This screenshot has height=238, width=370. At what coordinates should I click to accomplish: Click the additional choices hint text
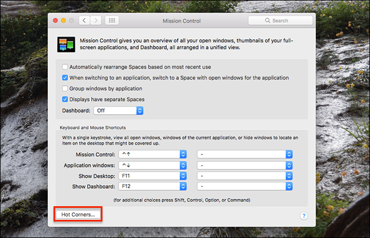(182, 200)
